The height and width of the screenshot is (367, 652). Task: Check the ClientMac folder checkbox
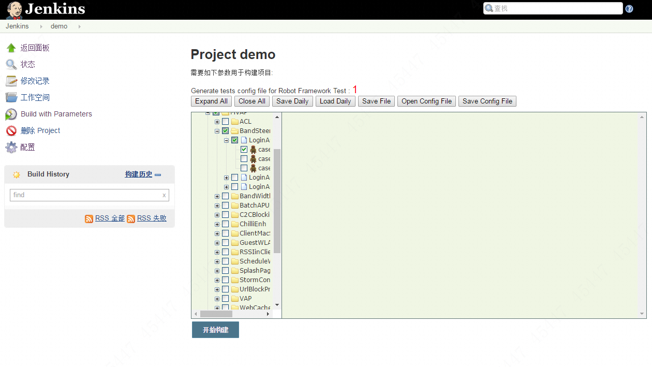225,233
